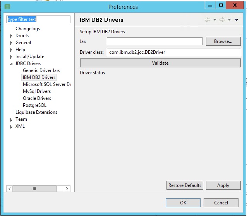Expand the Install/Update tree node
Viewport: 247px width, 216px height.
(x=11, y=57)
